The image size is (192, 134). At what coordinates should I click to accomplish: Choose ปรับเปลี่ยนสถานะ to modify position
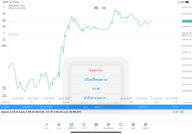[96, 79]
